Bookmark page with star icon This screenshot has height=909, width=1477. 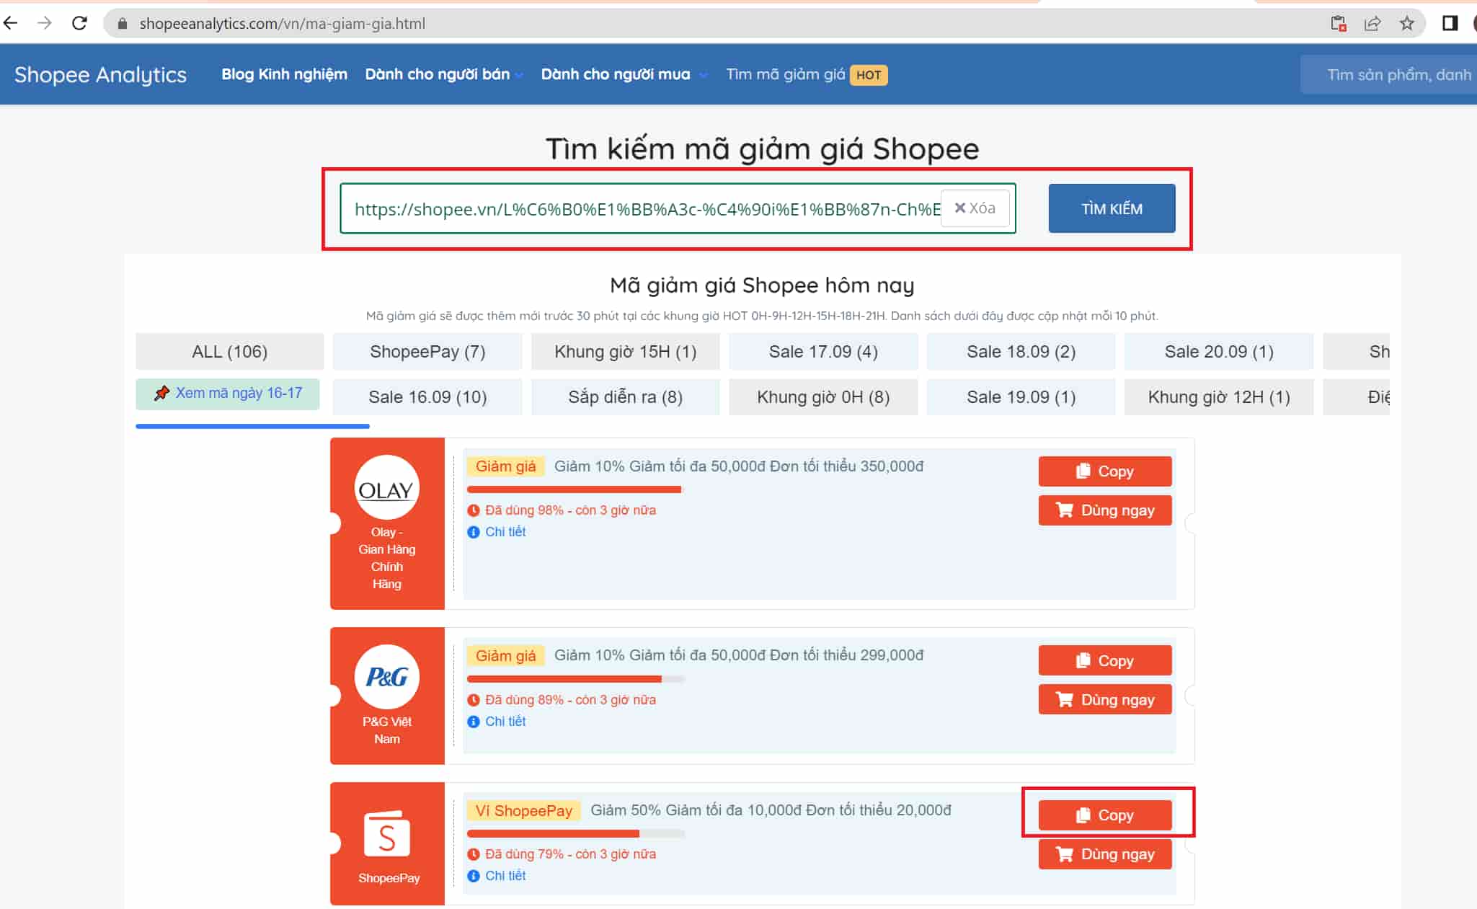[1406, 23]
